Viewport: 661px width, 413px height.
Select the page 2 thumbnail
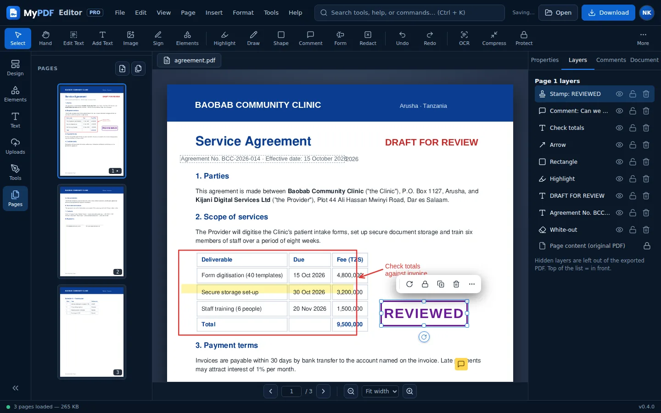pyautogui.click(x=92, y=231)
